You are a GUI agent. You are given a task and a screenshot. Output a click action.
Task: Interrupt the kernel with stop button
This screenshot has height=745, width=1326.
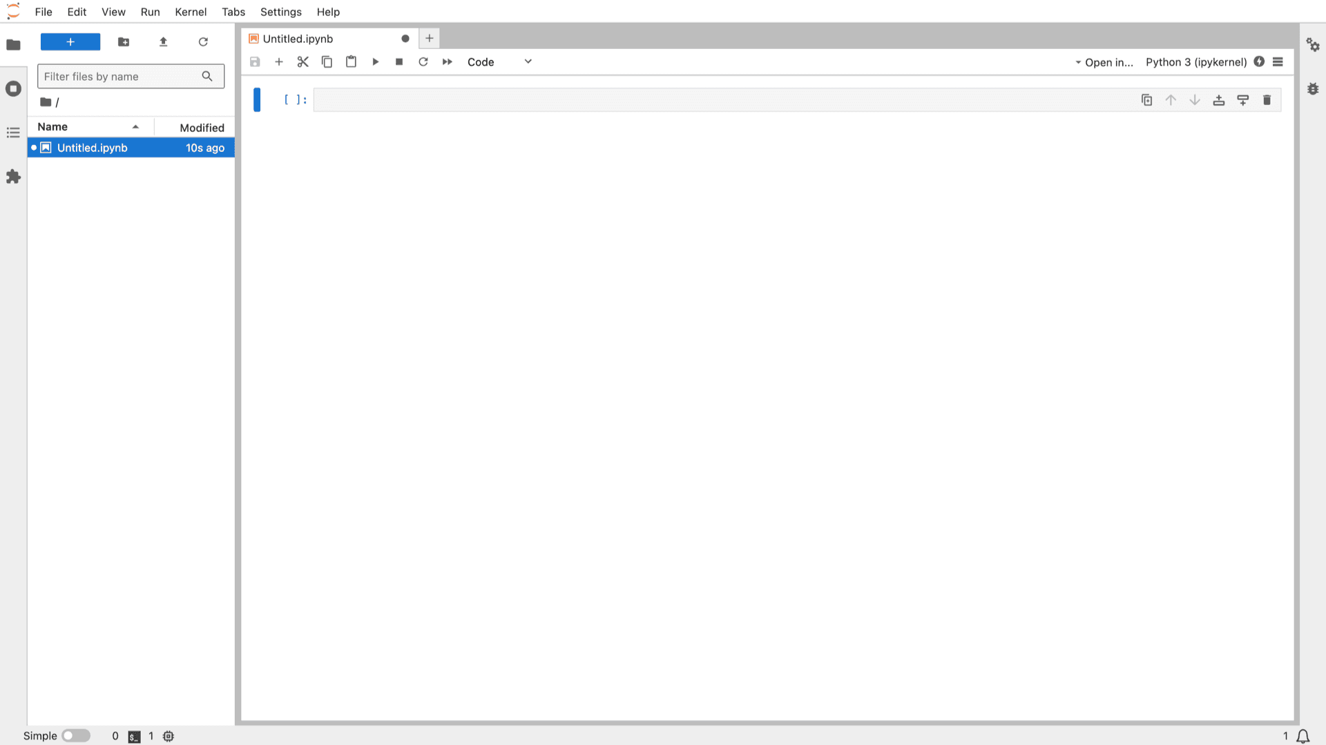point(399,62)
